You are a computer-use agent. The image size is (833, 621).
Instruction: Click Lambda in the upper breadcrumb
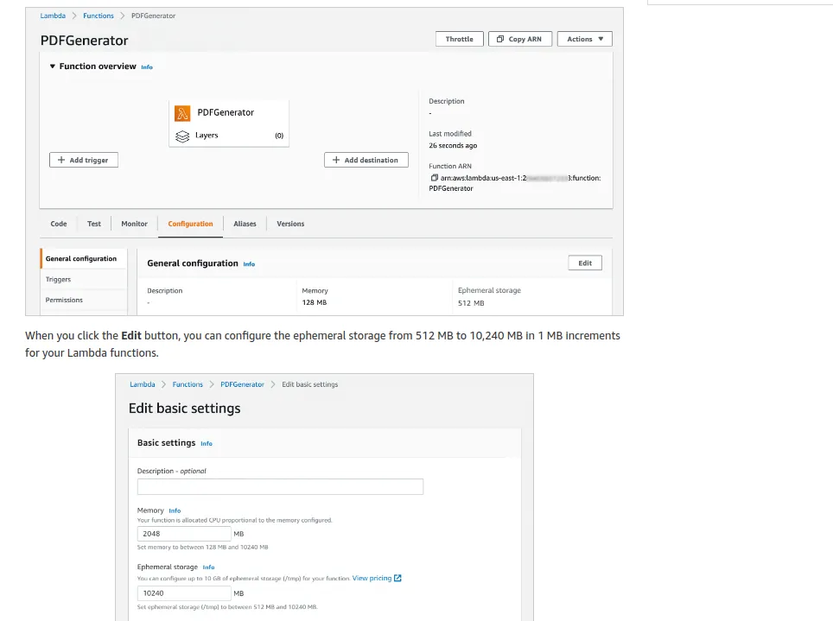(53, 16)
